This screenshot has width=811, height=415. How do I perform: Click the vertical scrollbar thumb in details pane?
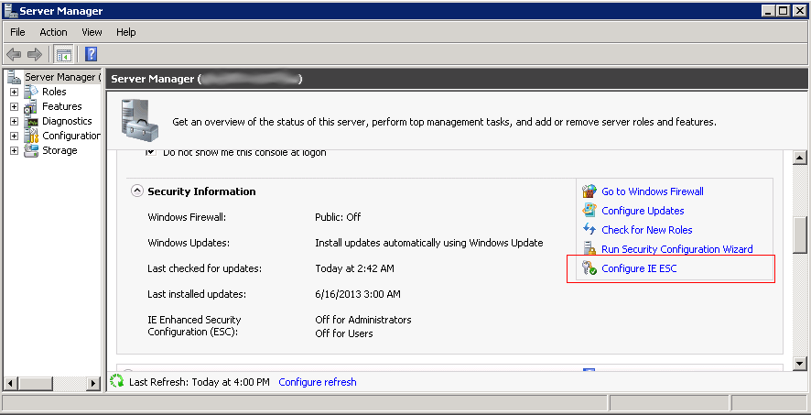[800, 234]
